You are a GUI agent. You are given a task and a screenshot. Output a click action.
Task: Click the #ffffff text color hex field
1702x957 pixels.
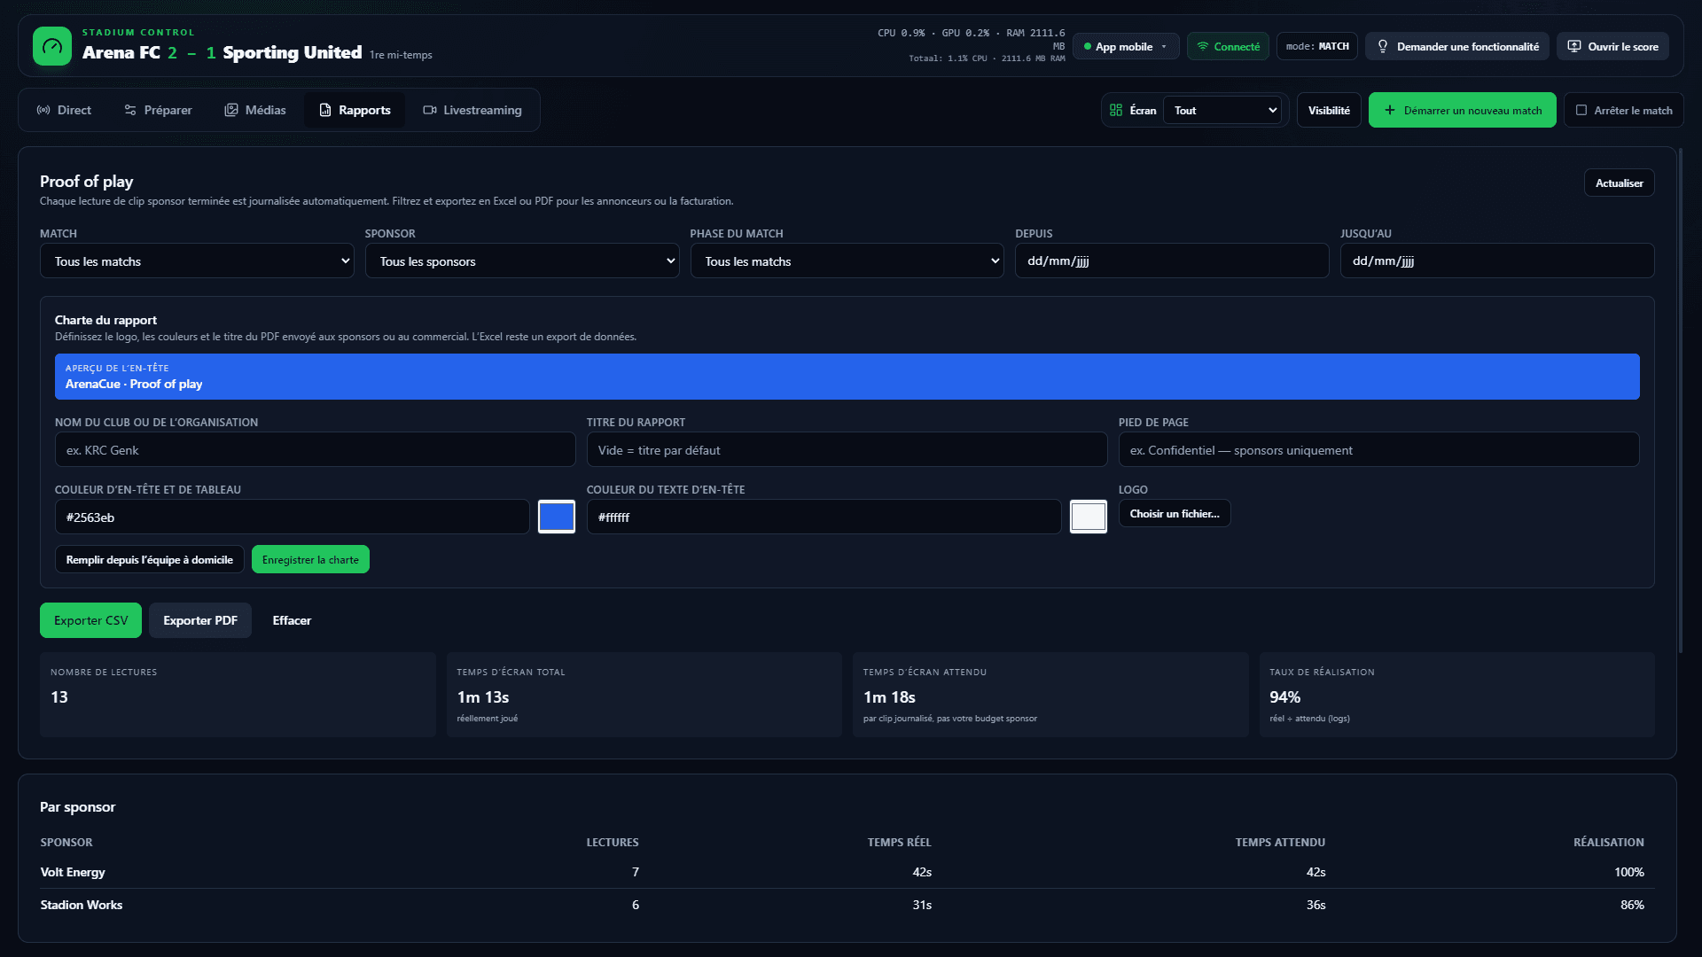tap(824, 517)
